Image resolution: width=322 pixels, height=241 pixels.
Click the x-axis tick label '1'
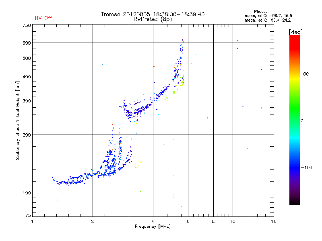point(32,221)
